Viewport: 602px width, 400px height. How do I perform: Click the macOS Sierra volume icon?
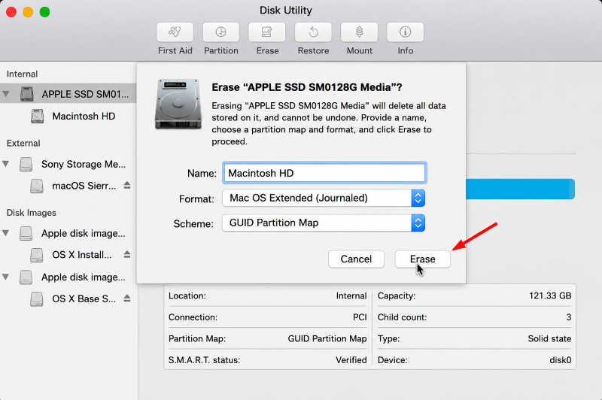tap(37, 186)
